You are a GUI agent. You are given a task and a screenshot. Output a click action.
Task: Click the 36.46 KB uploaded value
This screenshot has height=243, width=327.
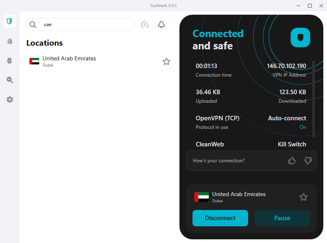[x=208, y=92]
